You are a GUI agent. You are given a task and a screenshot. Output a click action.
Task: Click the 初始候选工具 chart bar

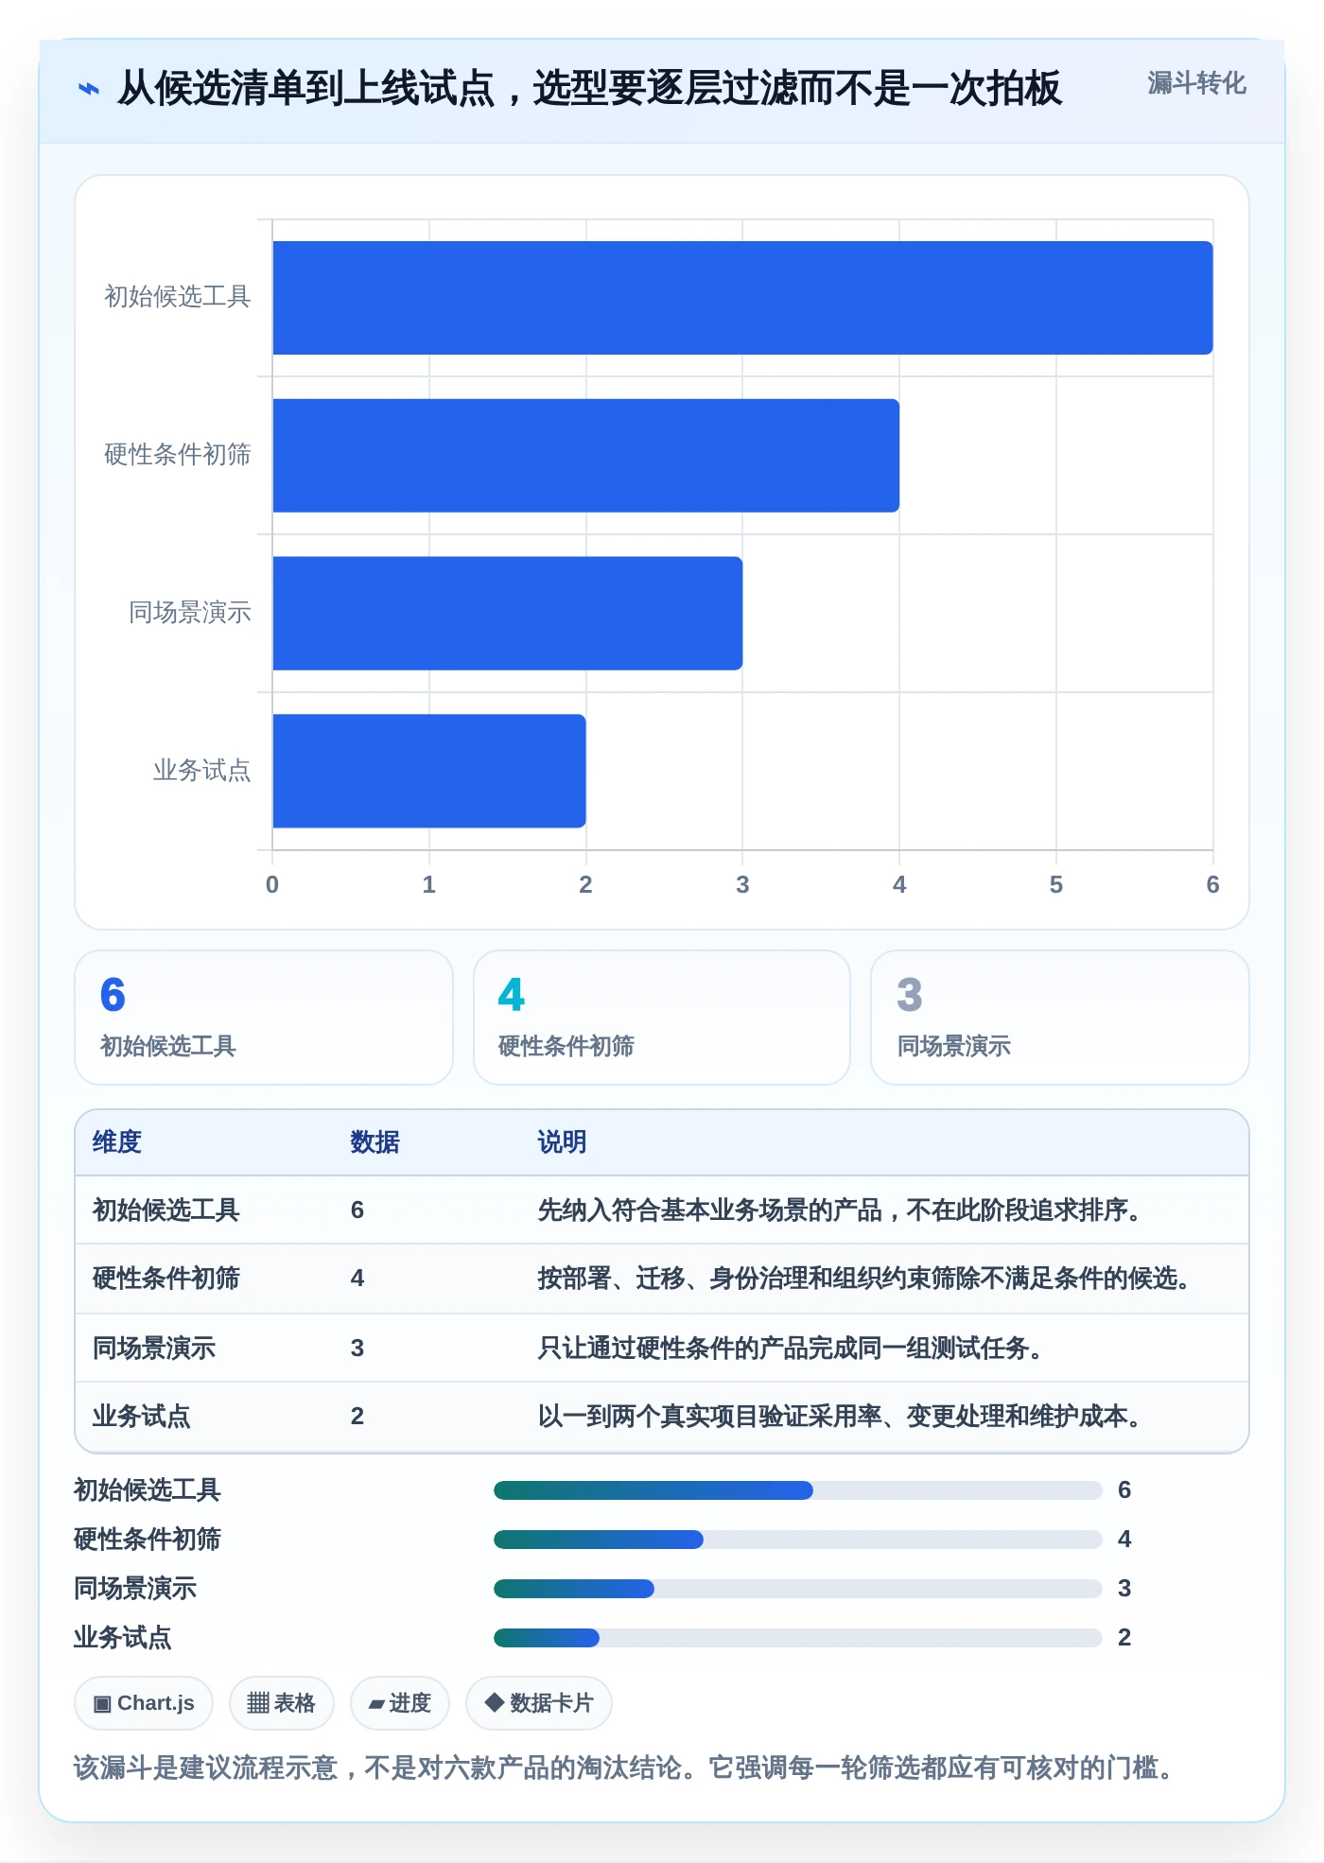point(742,298)
